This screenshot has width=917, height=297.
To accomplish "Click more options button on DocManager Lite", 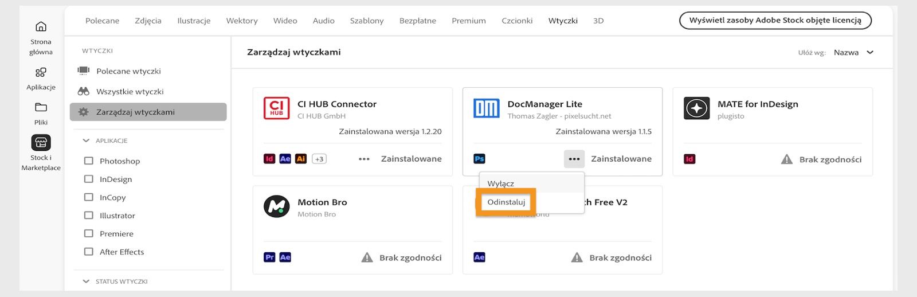I will 574,159.
